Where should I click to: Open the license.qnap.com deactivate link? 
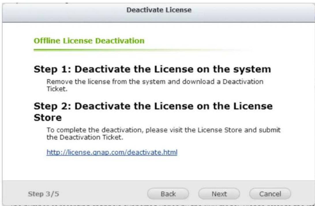(112, 152)
